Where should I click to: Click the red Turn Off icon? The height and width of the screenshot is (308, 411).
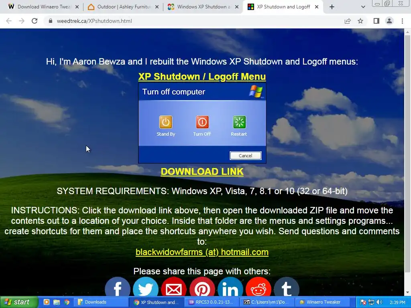[202, 122]
